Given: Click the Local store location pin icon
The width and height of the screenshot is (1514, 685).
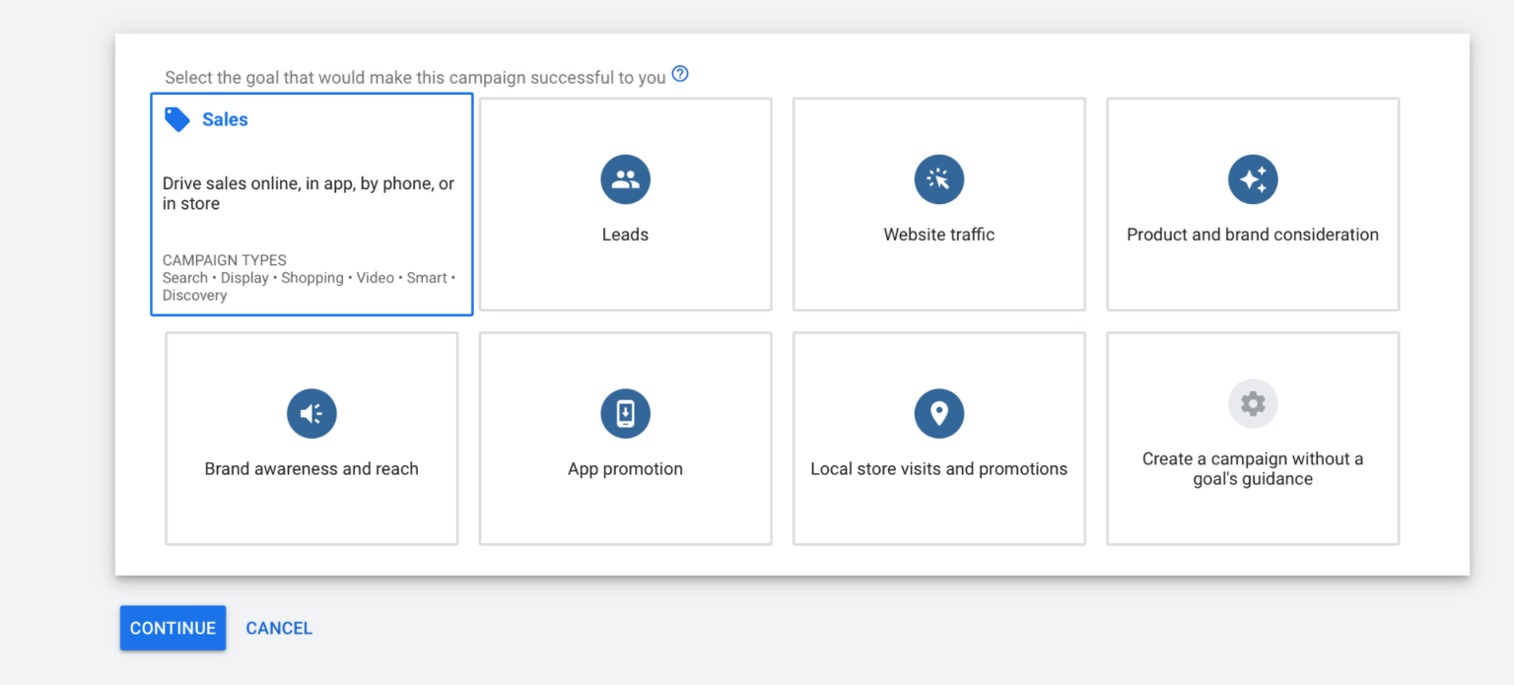Looking at the screenshot, I should (x=938, y=414).
